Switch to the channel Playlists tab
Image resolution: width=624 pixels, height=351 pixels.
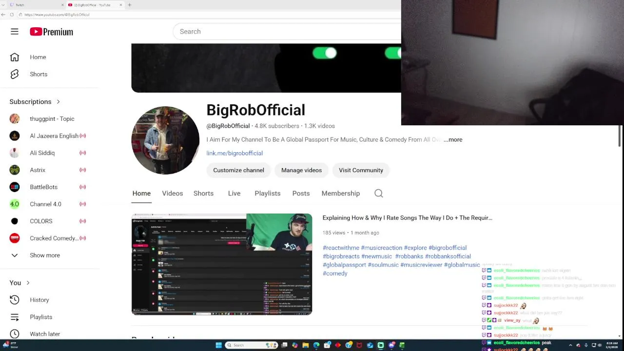pos(268,194)
